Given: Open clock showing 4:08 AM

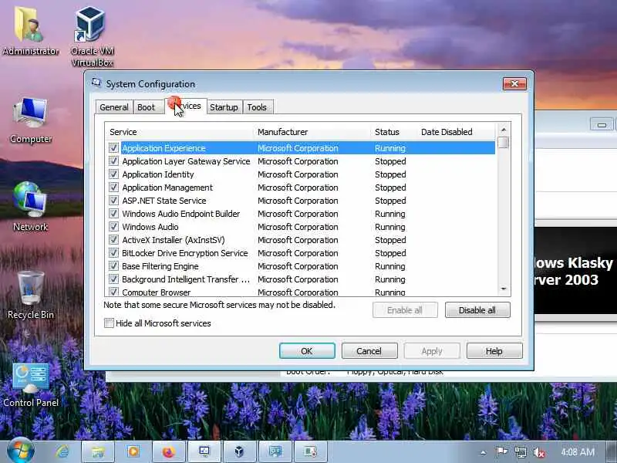Looking at the screenshot, I should tap(578, 452).
